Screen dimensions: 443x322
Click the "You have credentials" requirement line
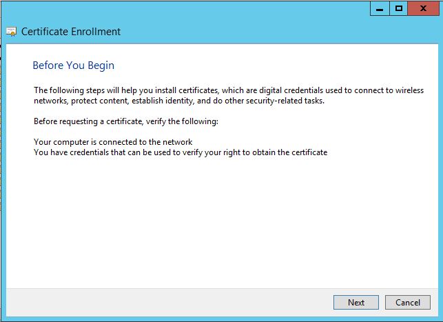coord(181,152)
